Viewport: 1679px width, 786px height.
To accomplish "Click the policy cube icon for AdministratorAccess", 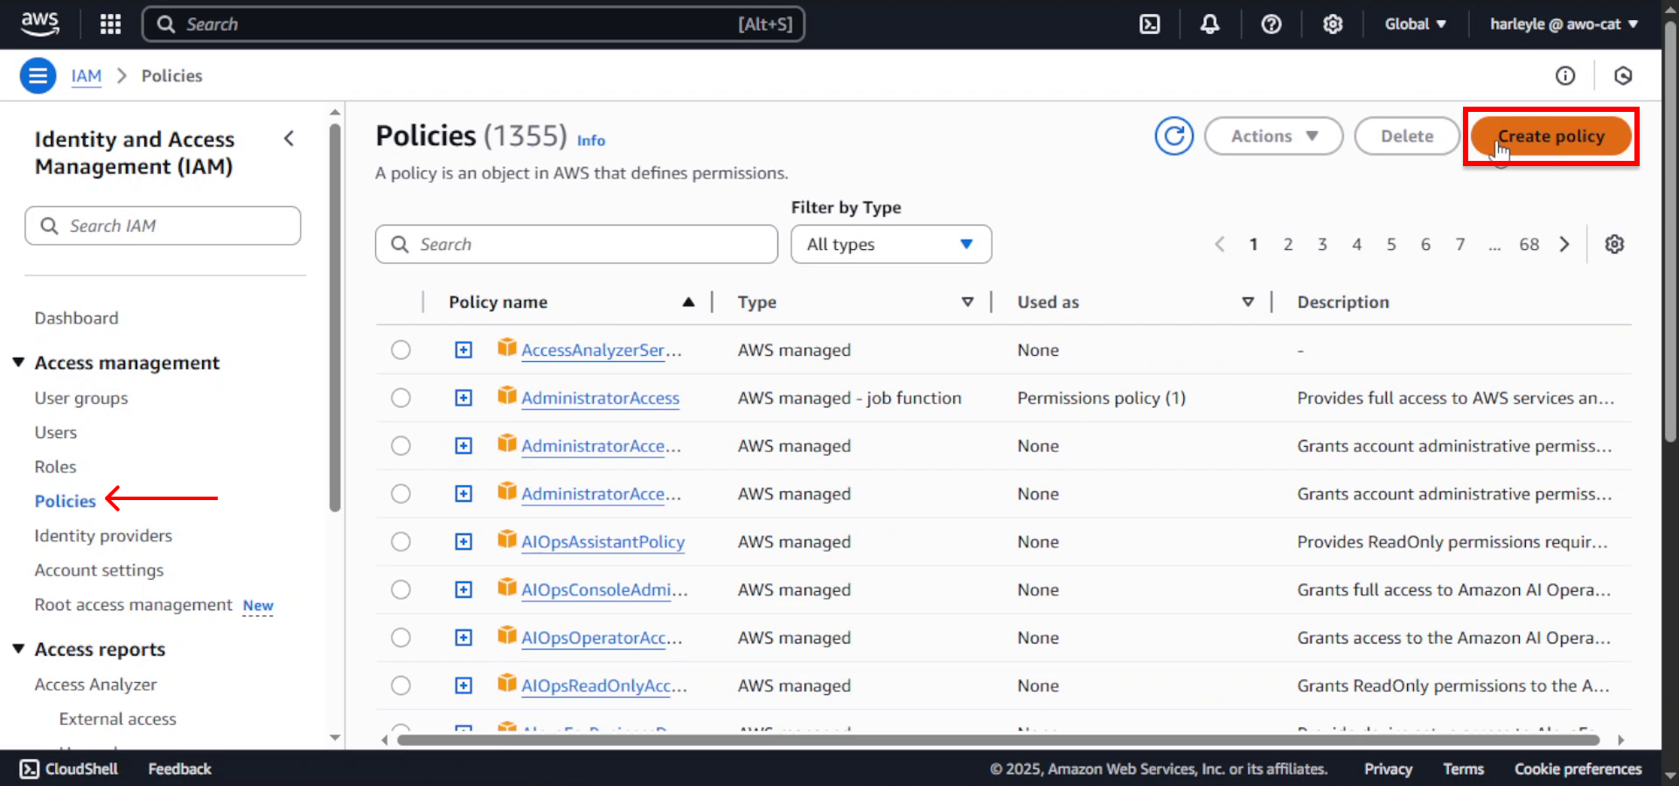I will click(x=506, y=396).
